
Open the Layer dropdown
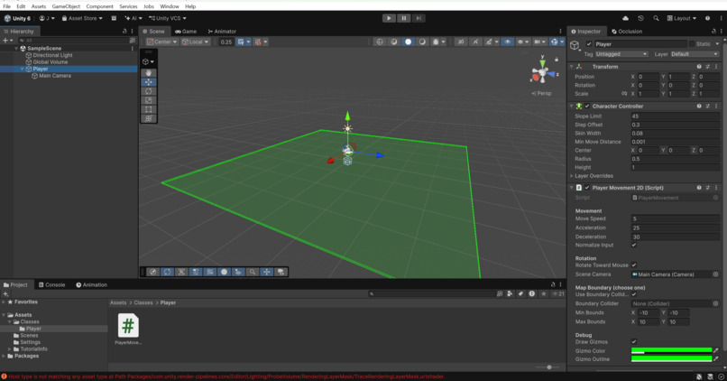tap(695, 54)
